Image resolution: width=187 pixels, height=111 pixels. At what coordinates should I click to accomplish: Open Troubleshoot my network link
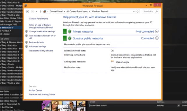41,51
